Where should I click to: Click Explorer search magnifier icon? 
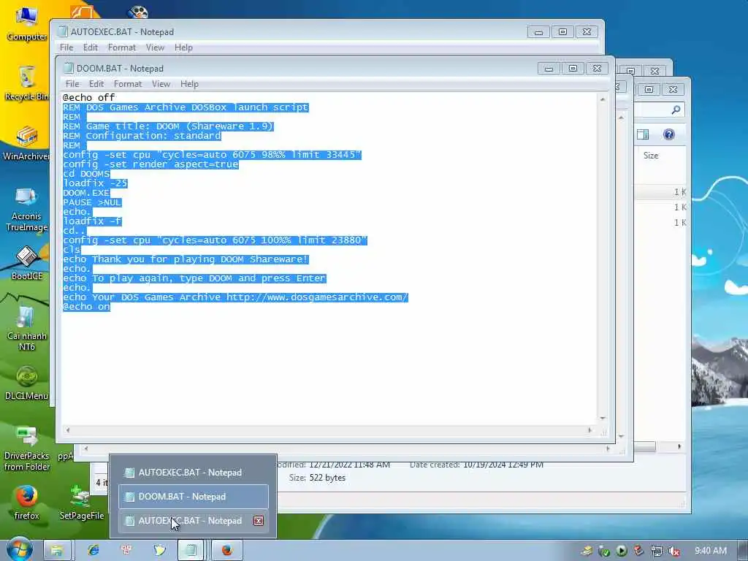(676, 110)
